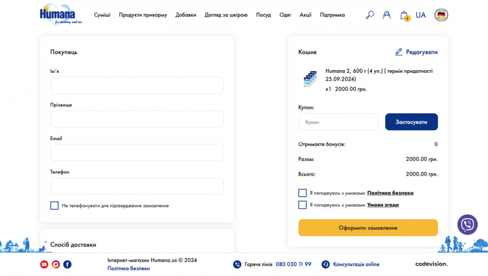Open the Одяг menu
488x276 pixels.
point(285,15)
